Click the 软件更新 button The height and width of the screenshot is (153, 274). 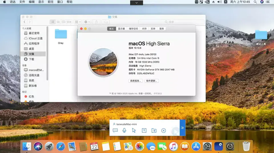pos(152,81)
